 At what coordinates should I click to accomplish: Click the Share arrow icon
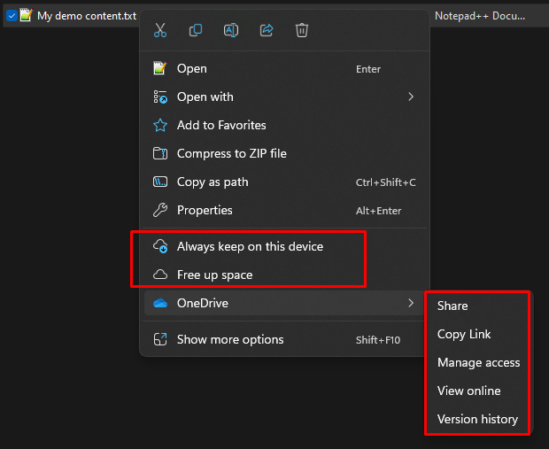[x=267, y=30]
